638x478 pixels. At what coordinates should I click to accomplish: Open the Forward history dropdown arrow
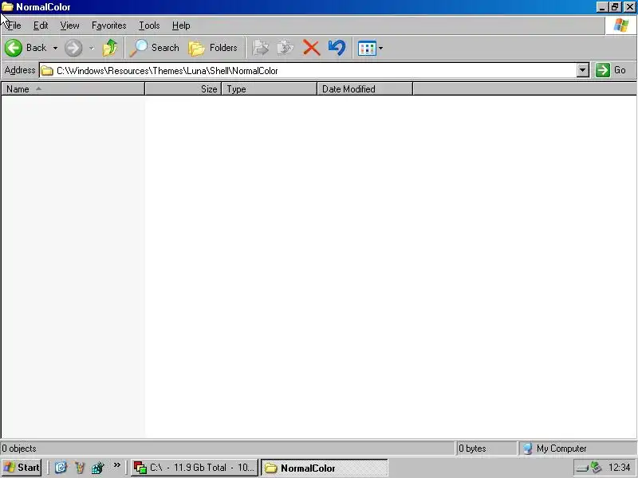tap(92, 48)
